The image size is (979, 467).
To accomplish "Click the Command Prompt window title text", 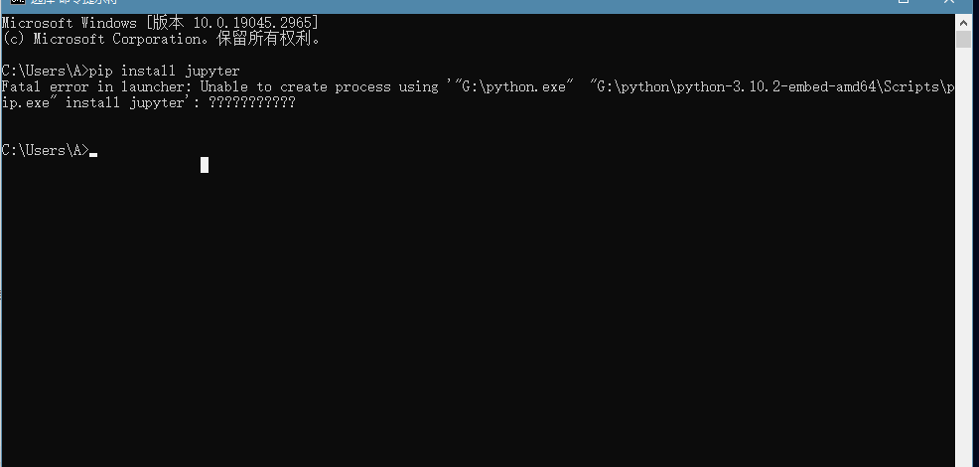I will 73,2.
